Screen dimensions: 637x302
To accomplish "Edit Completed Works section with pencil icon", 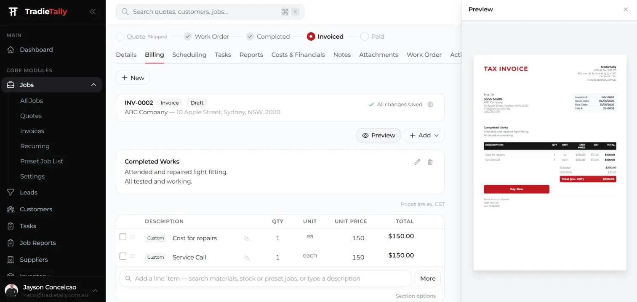I will [x=417, y=162].
